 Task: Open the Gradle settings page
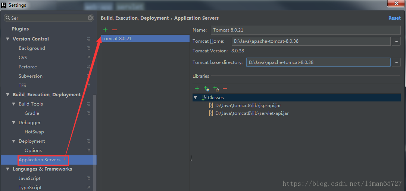click(32, 113)
